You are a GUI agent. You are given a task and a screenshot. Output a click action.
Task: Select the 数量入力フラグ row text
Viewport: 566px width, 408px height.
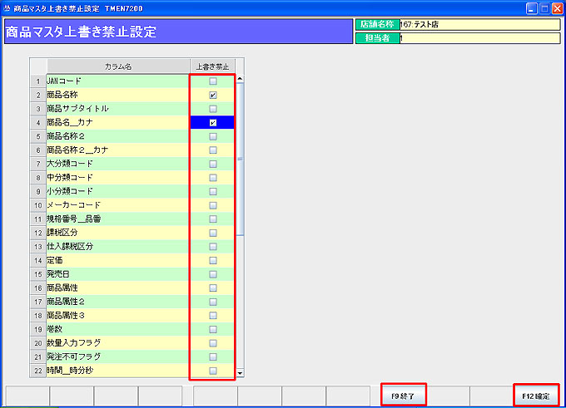73,342
